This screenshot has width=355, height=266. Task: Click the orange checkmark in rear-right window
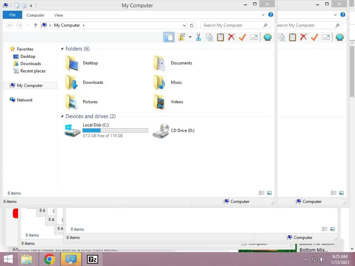coord(314,37)
